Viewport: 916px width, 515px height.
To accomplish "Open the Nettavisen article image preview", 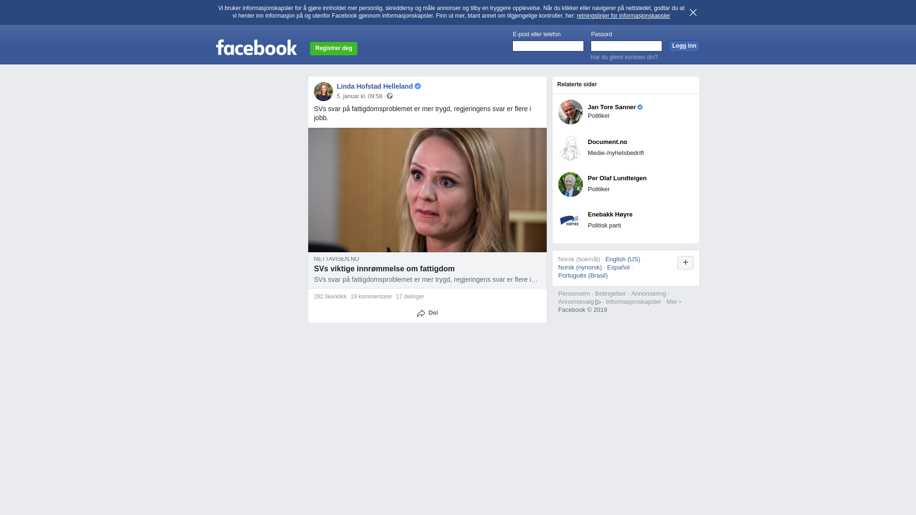I will pos(427,190).
